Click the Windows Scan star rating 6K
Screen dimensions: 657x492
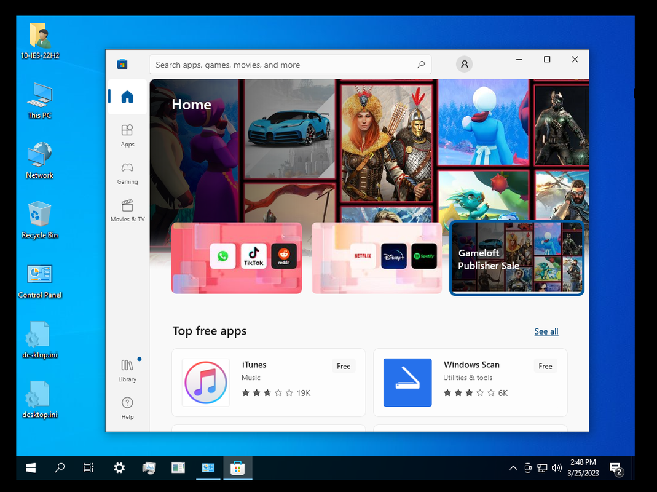pyautogui.click(x=476, y=393)
